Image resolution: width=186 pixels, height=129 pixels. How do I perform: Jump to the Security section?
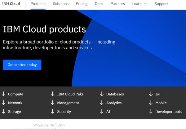point(64,112)
